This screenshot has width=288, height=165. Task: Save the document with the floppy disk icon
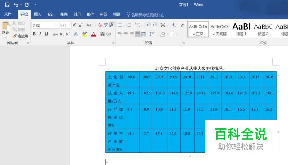click(x=7, y=5)
